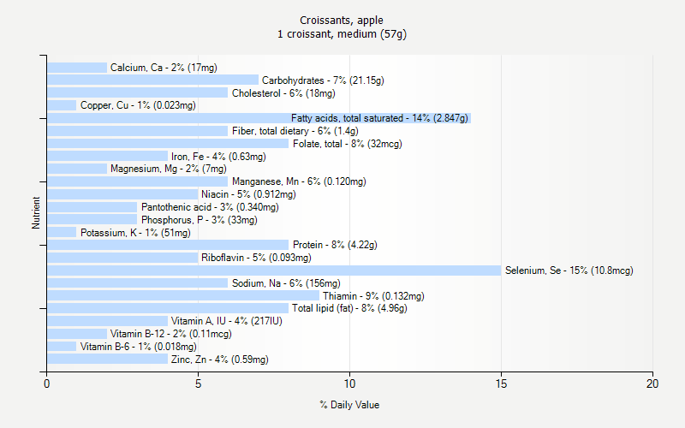Click the 'Calcium, Ca - 2% (17mg)' label
This screenshot has width=685, height=428.
coord(164,68)
